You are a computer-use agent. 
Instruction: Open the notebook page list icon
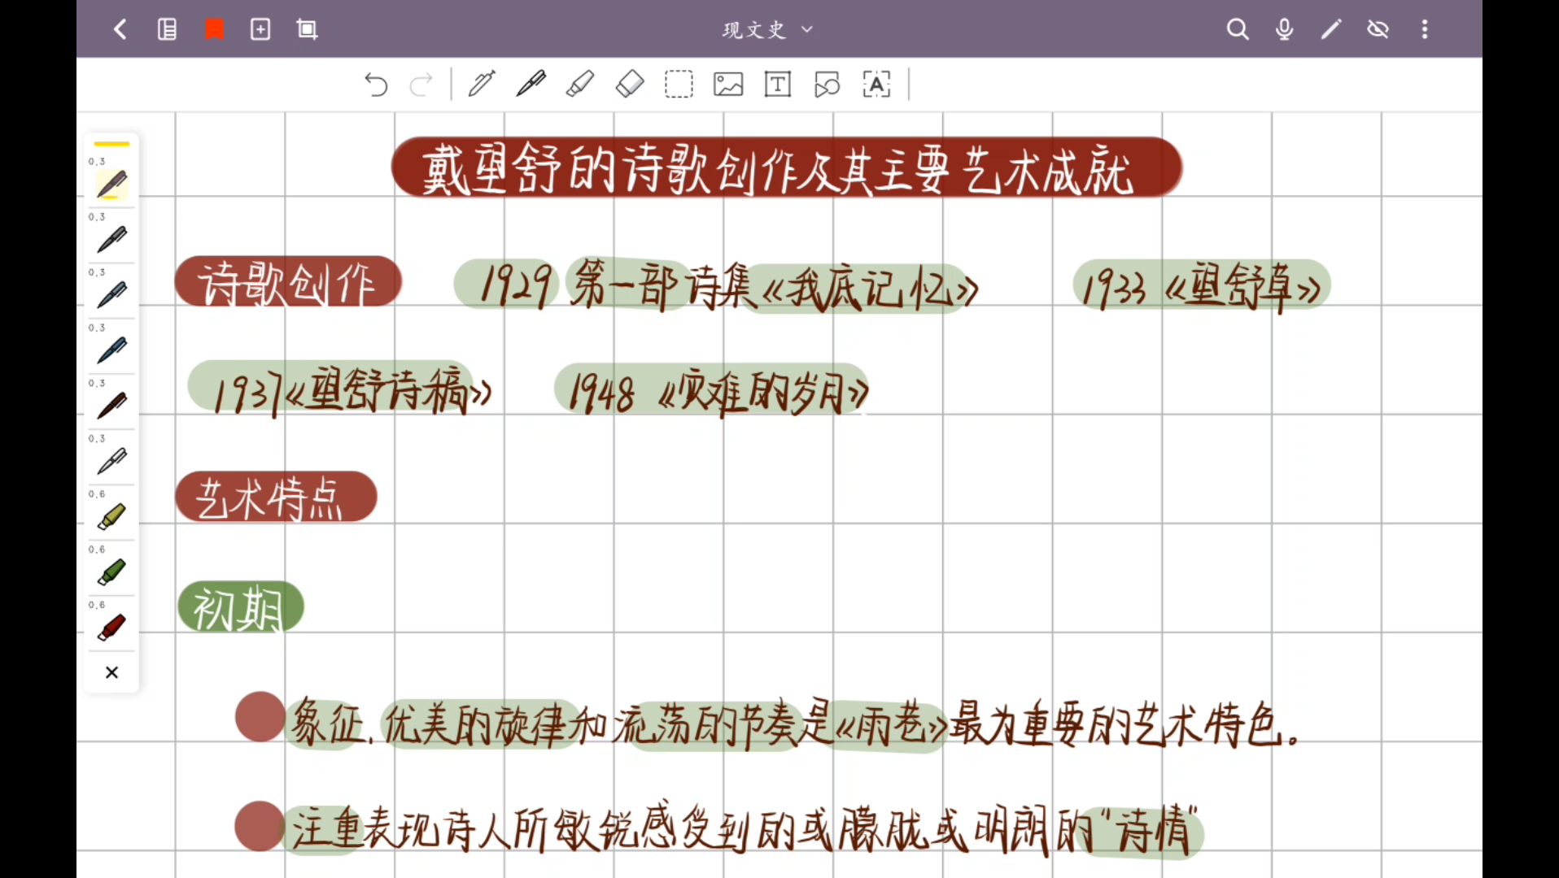pos(167,30)
